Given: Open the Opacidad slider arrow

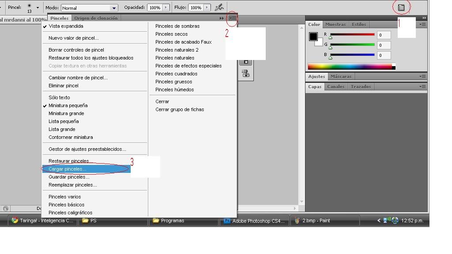Looking at the screenshot, I should click(166, 7).
